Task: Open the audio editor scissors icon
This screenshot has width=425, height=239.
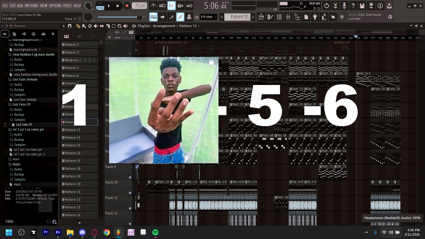Action: 335,6
